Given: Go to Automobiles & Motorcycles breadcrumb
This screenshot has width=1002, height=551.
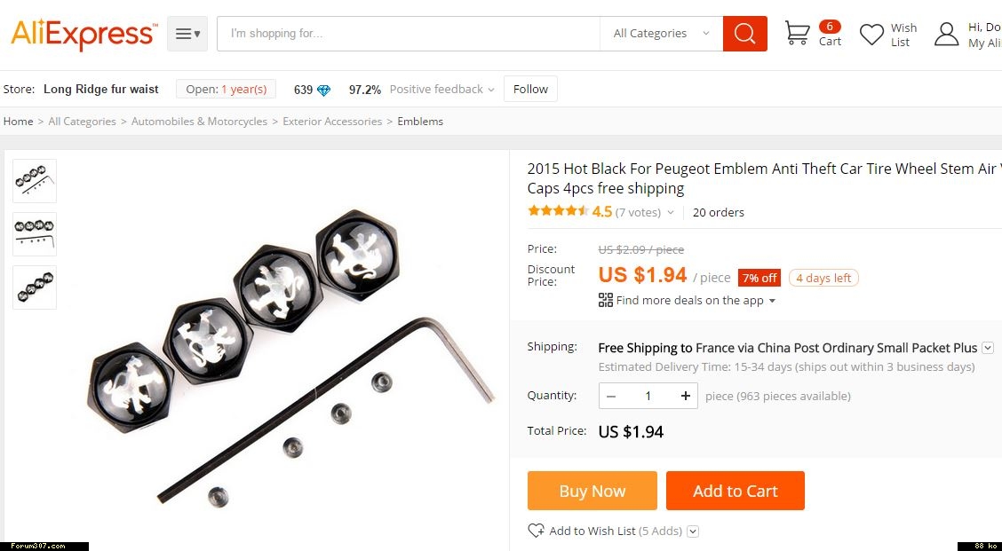Looking at the screenshot, I should (199, 122).
